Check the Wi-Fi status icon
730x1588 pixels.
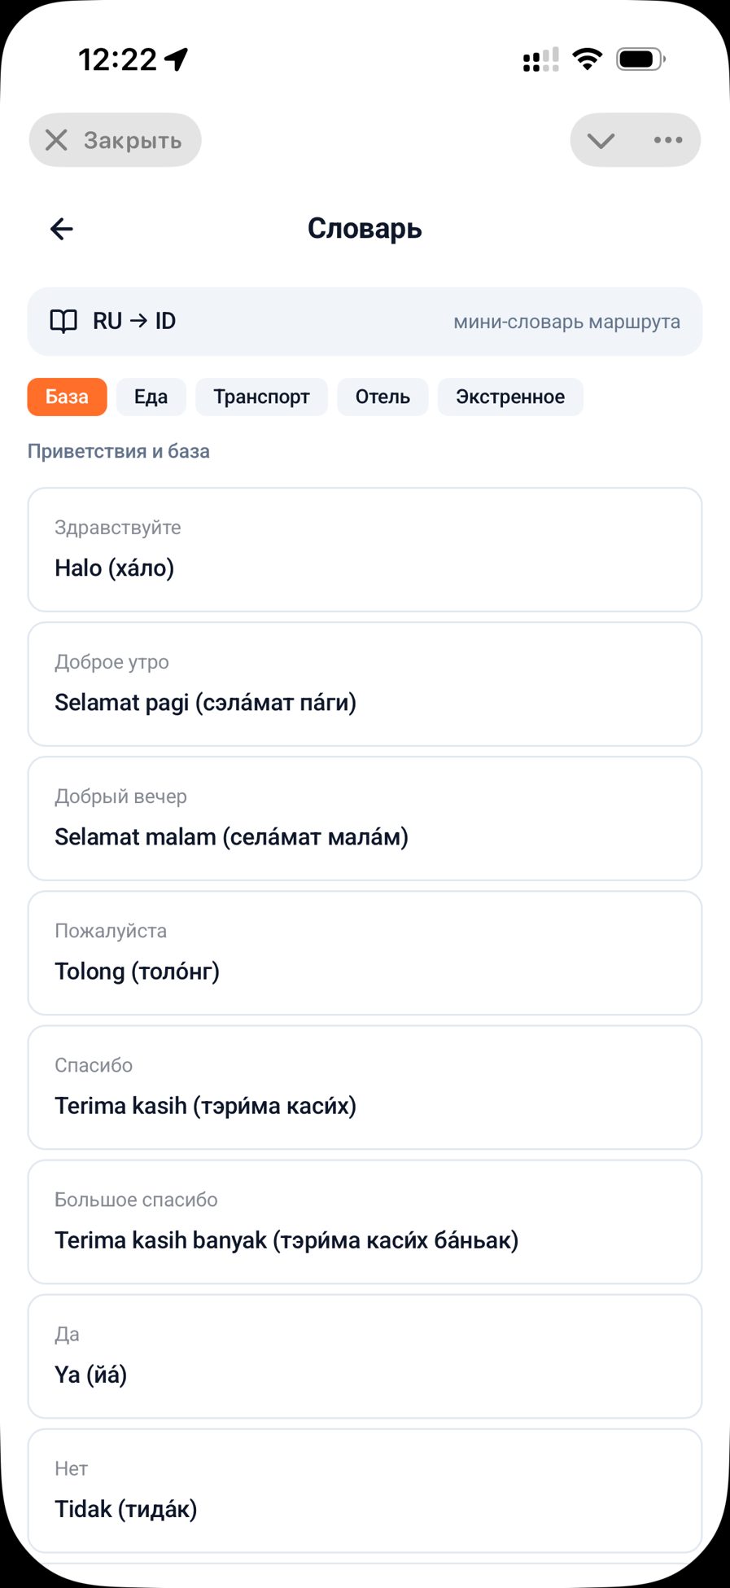pyautogui.click(x=587, y=59)
